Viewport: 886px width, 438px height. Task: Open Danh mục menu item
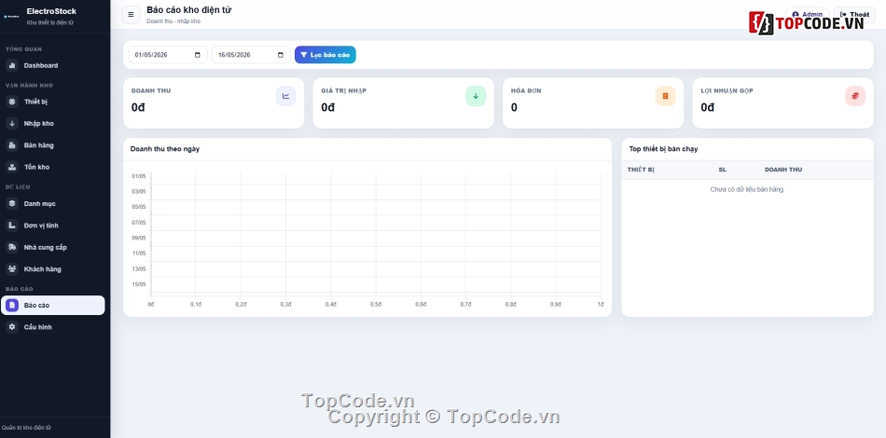(x=52, y=204)
